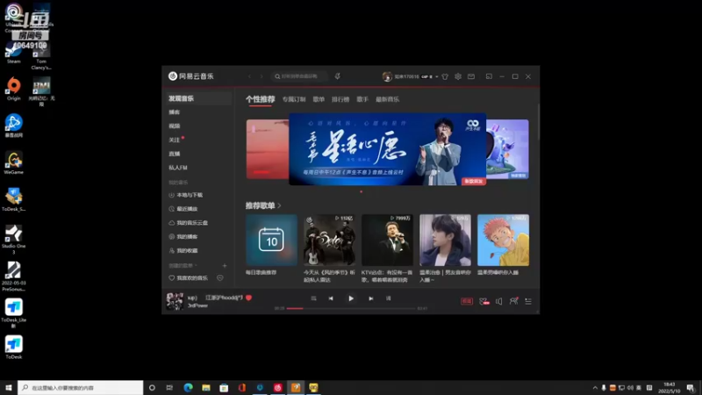Add new playlist with plus icon
Viewport: 702px width, 395px height.
[x=225, y=266]
